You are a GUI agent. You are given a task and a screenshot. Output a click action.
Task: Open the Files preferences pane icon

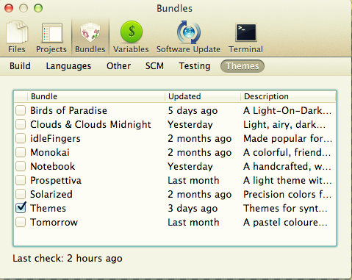[17, 32]
